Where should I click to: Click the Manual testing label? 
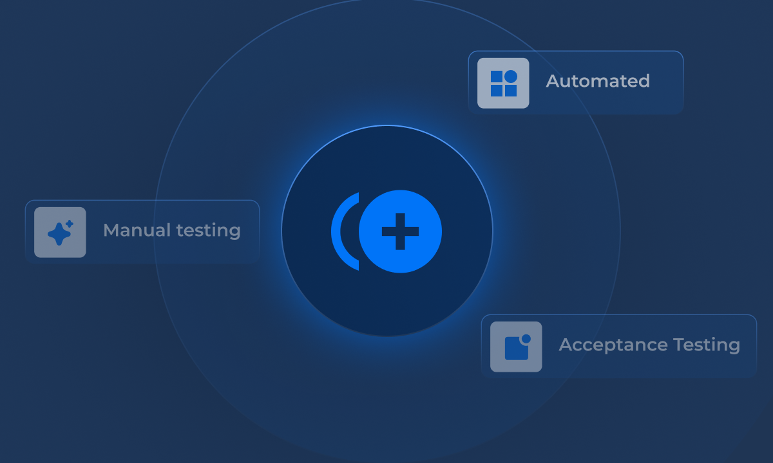click(172, 230)
